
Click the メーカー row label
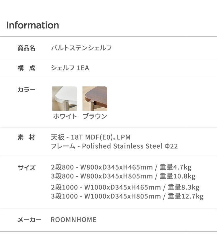[29, 220]
